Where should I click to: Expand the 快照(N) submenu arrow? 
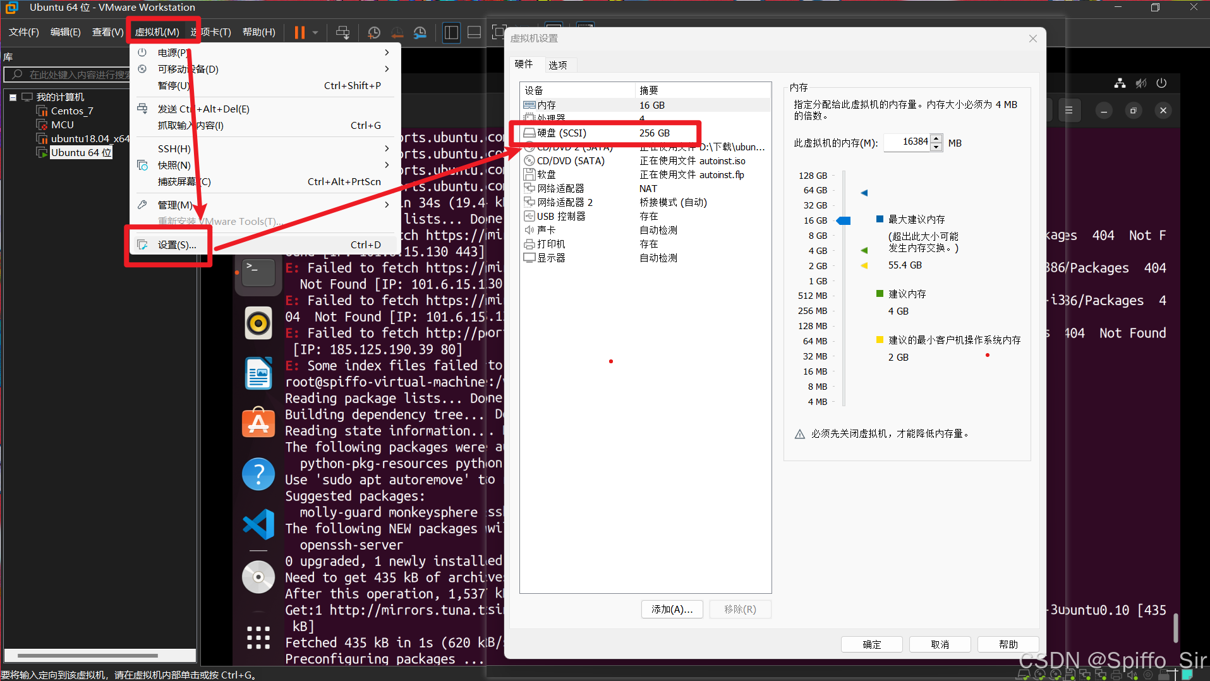(387, 165)
